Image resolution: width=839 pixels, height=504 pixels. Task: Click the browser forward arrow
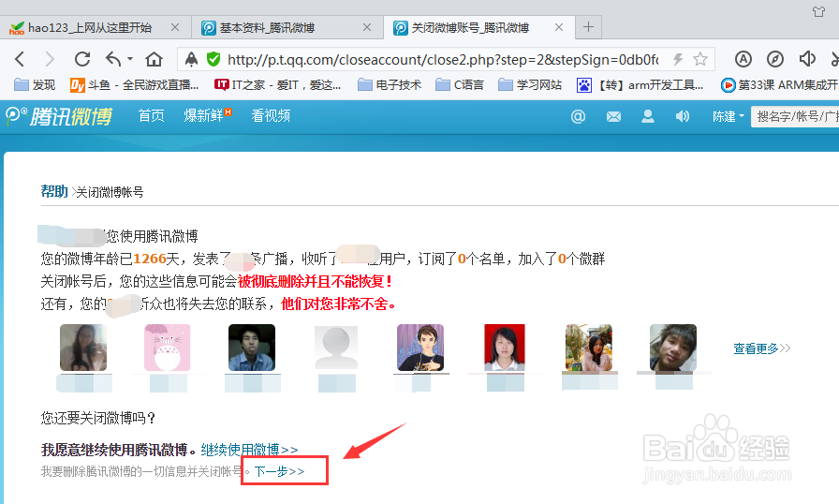[50, 59]
